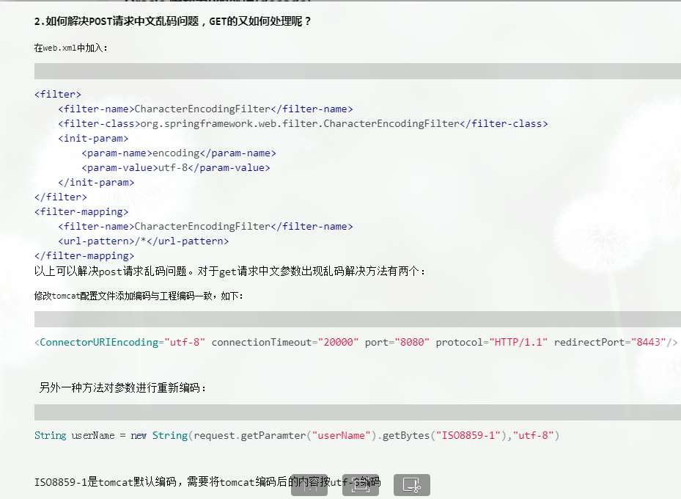681x499 pixels.
Task: Click the line '另外一种方法对参数进行重新编码'
Action: click(x=120, y=387)
